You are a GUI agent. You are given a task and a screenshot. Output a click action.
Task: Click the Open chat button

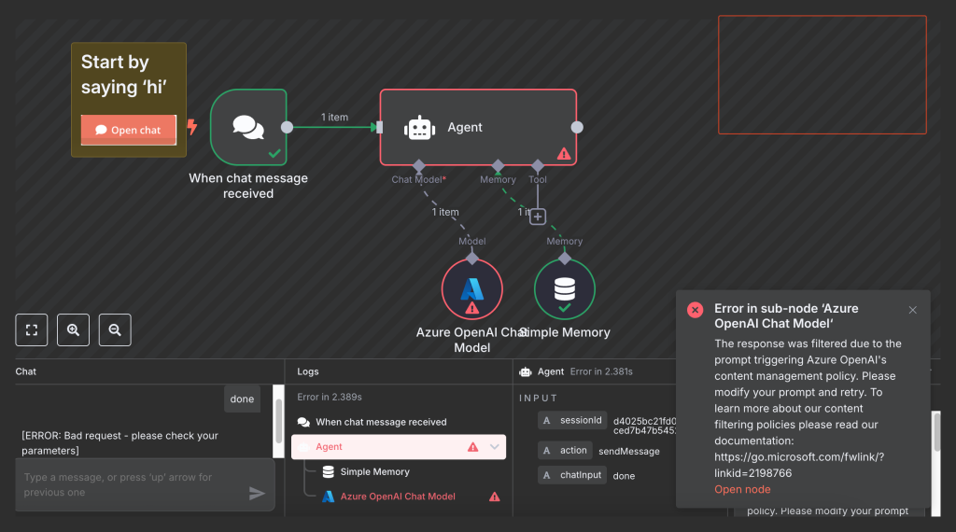tap(129, 130)
